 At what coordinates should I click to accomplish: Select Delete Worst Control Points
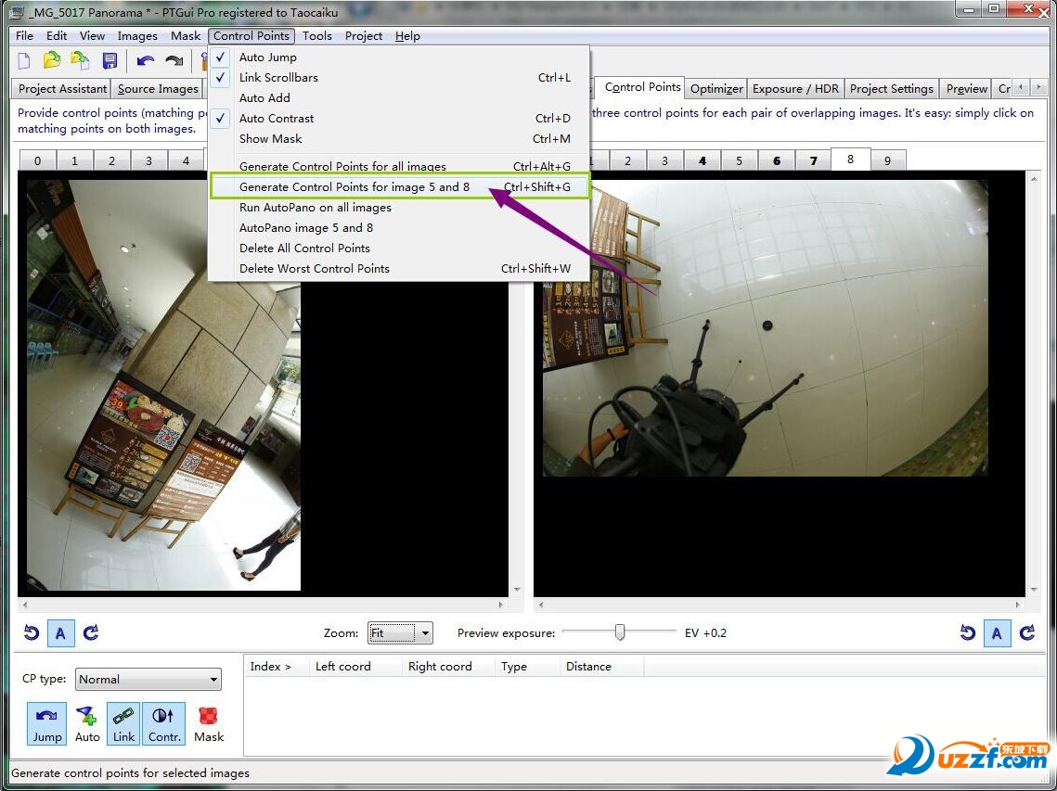click(x=400, y=268)
